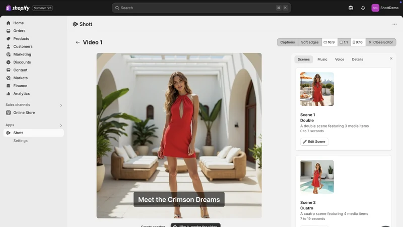Screen dimensions: 403x227
Task: Edit Scene 1 Double
Action: 314,142
